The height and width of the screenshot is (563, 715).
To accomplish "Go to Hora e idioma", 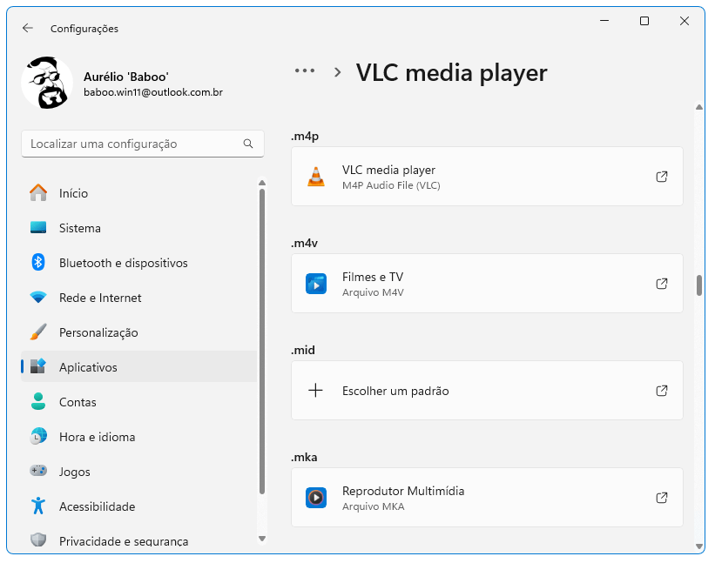I will (139, 437).
